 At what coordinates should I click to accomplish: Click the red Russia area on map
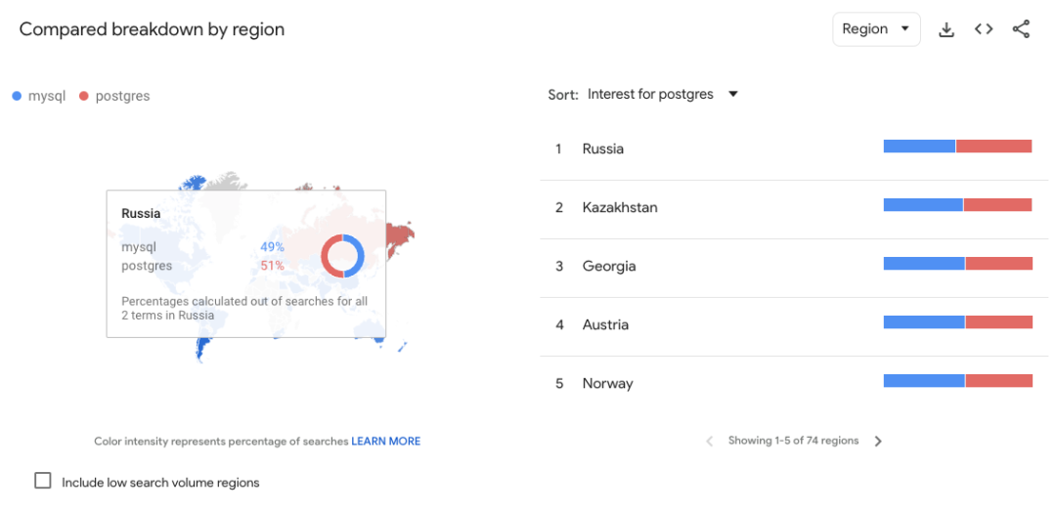coord(399,236)
